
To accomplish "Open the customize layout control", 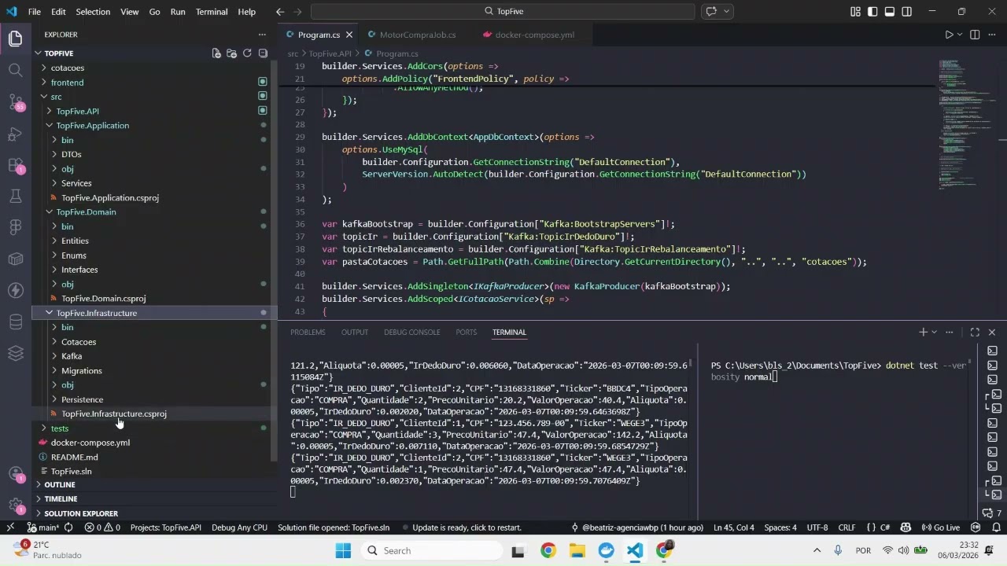I will pyautogui.click(x=855, y=12).
